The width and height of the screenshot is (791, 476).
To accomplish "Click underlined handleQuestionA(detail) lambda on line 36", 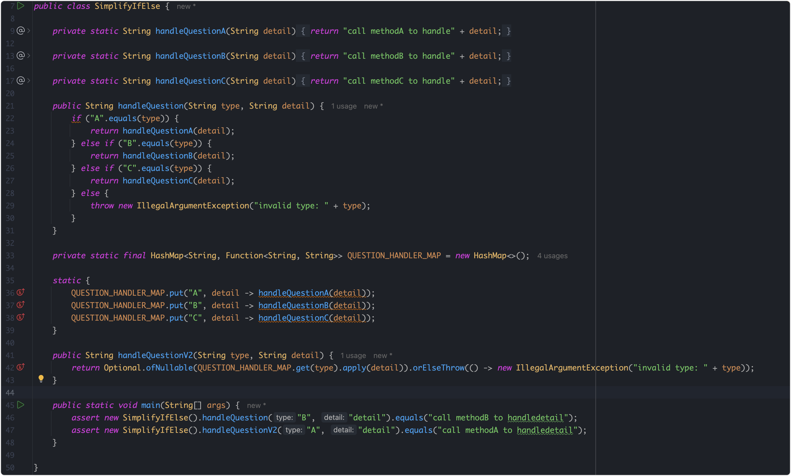I will [312, 293].
